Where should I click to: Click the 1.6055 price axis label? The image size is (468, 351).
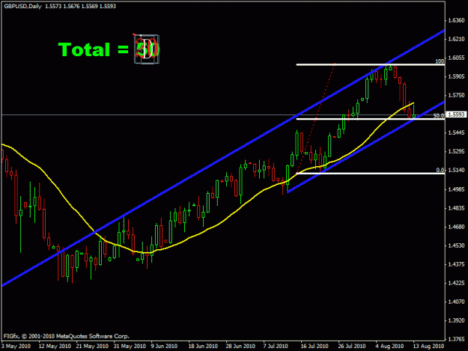click(x=457, y=58)
